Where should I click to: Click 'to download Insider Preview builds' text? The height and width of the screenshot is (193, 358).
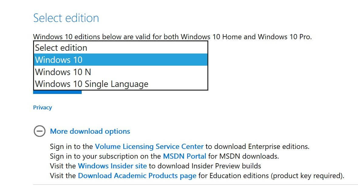click(205, 166)
